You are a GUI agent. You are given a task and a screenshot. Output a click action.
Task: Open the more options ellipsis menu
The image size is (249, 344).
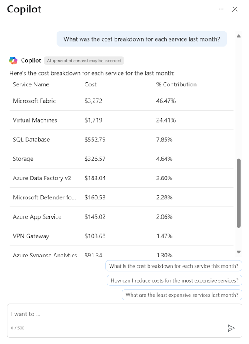pyautogui.click(x=221, y=9)
